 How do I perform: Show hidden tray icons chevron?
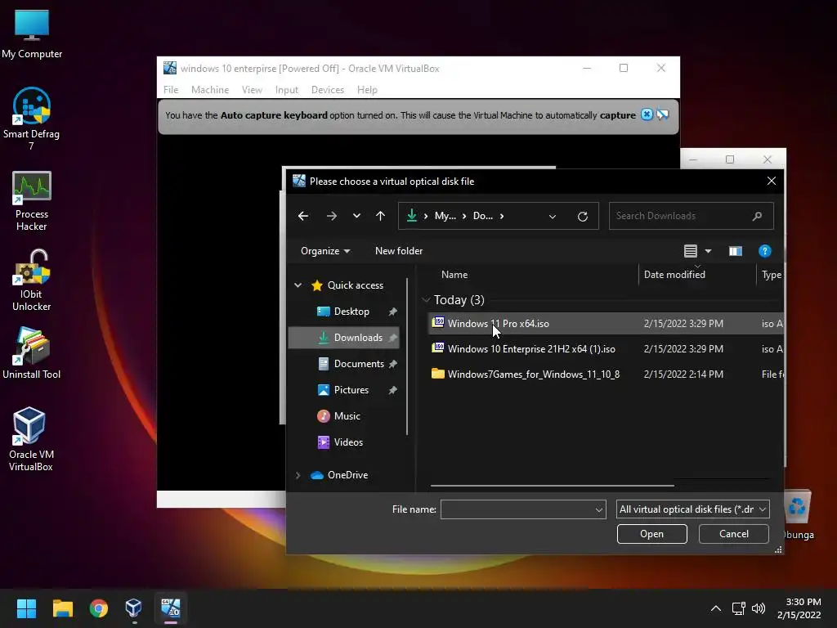(x=716, y=608)
